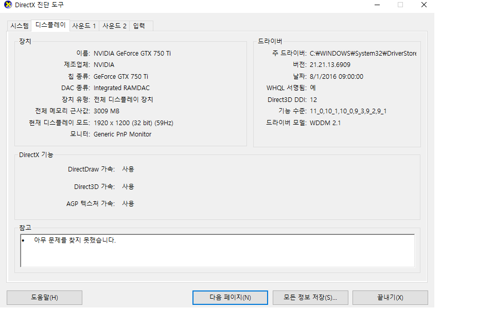Minimize the DirectX 진단 도구 window
The height and width of the screenshot is (309, 494).
pyautogui.click(x=377, y=5)
